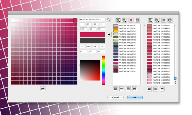Click the floppy-disk save icon above the PANTONE 17-1736 list
This screenshot has height=115, width=192.
point(170,20)
